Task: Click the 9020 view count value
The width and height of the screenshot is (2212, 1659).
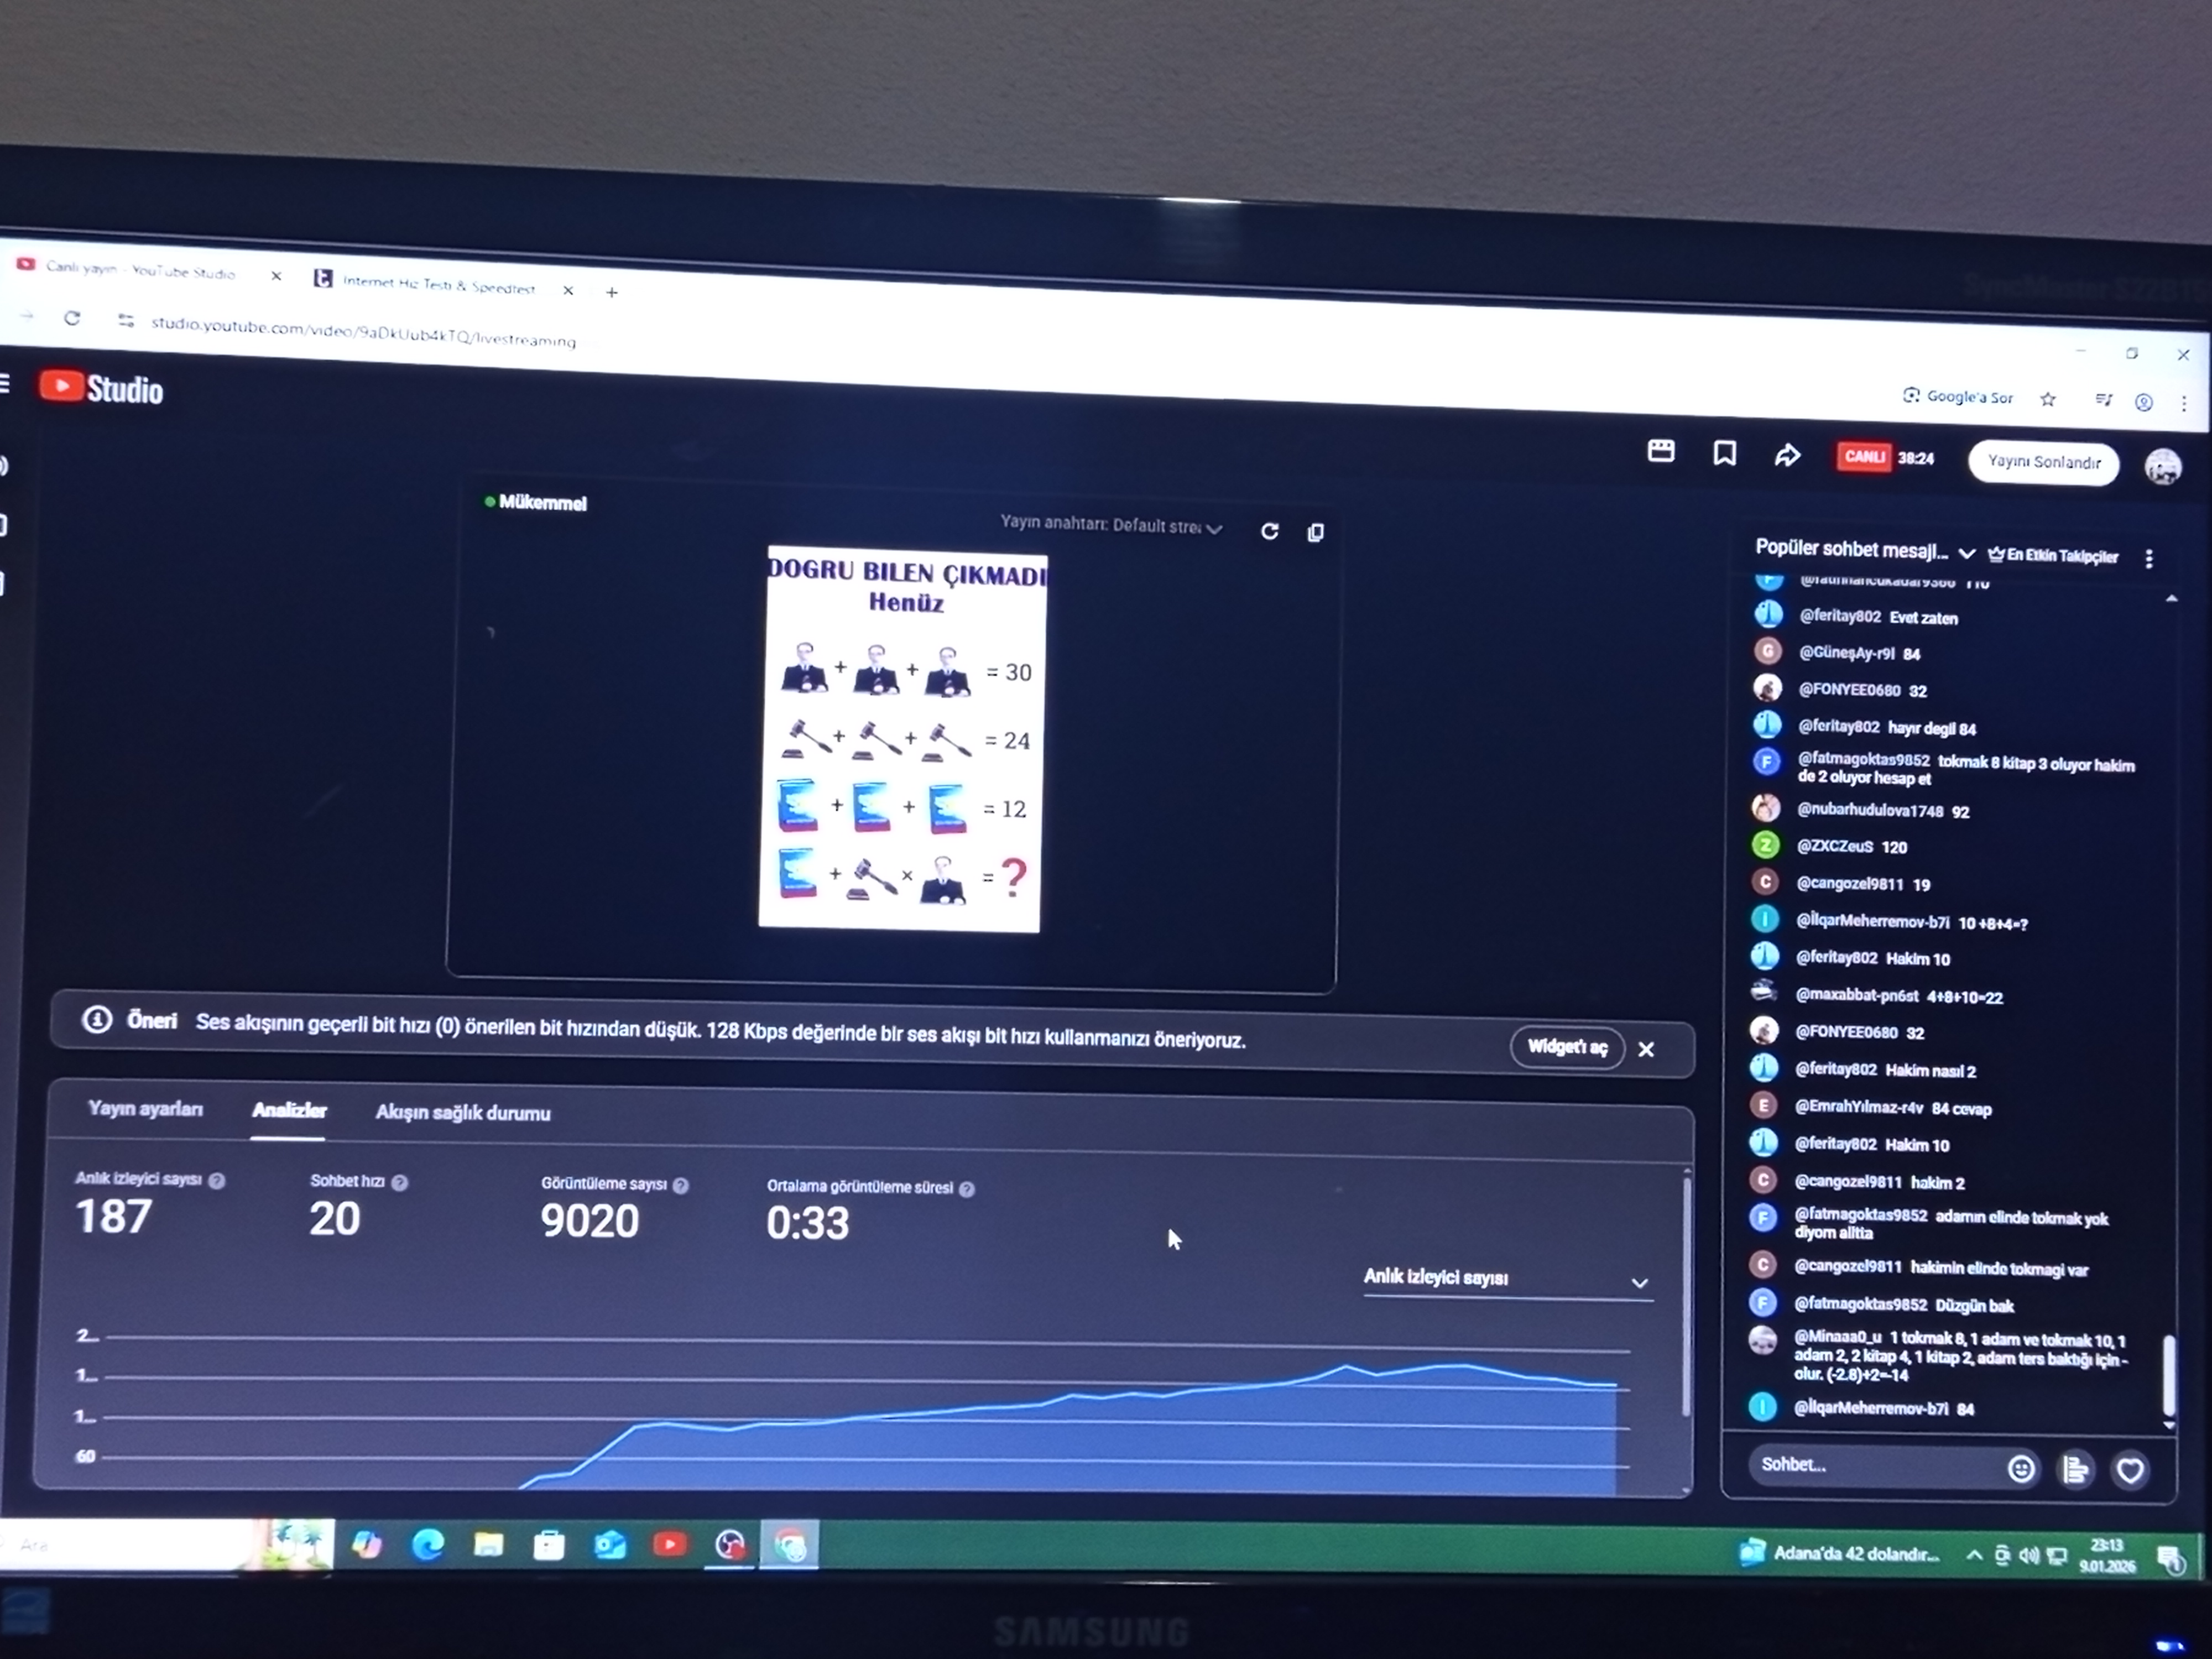Action: [x=590, y=1221]
